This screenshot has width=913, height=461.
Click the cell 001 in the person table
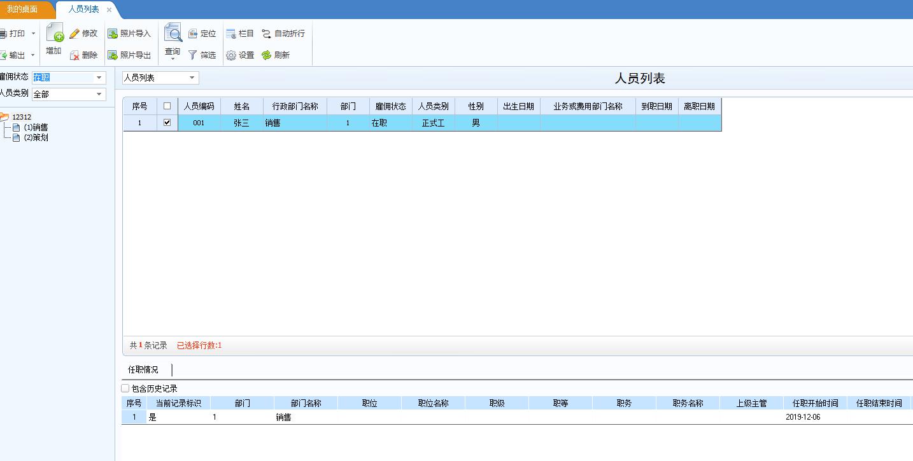pos(199,123)
